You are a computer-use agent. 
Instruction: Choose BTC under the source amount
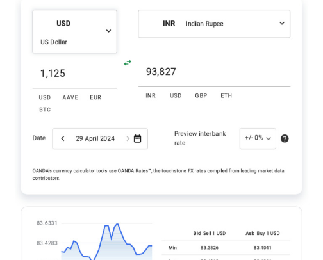point(45,110)
